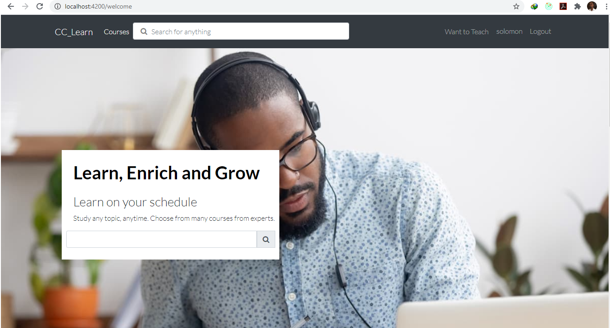Viewport: 610px width, 328px height.
Task: Click Want to Teach link
Action: (x=466, y=32)
